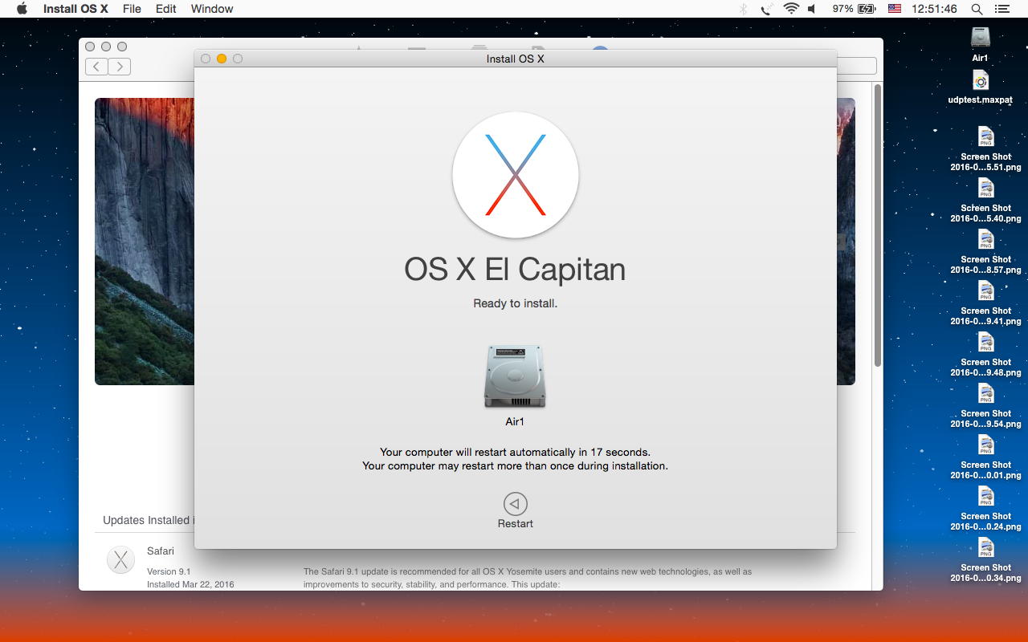The height and width of the screenshot is (642, 1028).
Task: Click the "OS X El Capitan" heading
Action: tap(515, 270)
